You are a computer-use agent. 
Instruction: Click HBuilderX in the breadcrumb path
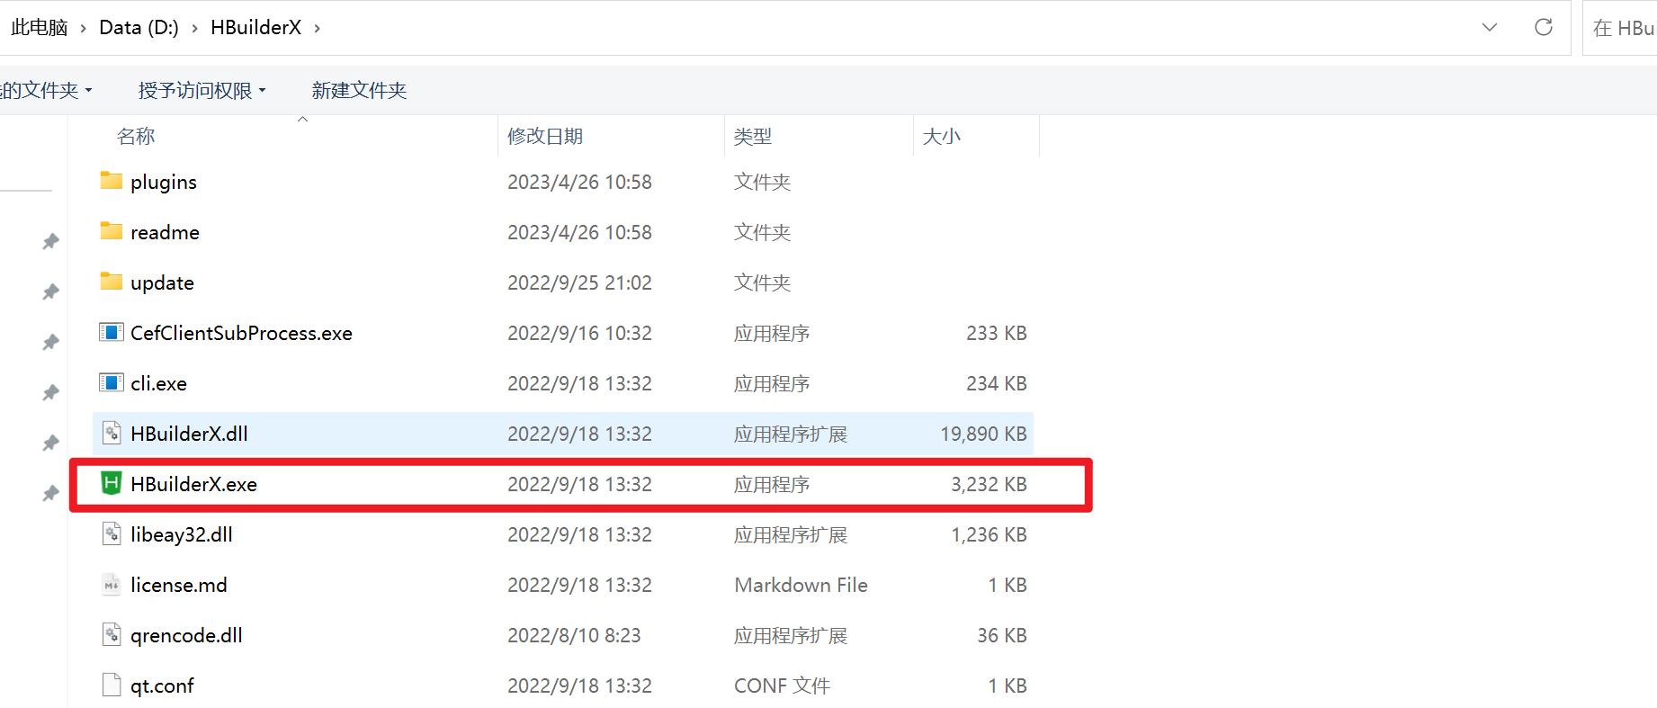coord(256,28)
